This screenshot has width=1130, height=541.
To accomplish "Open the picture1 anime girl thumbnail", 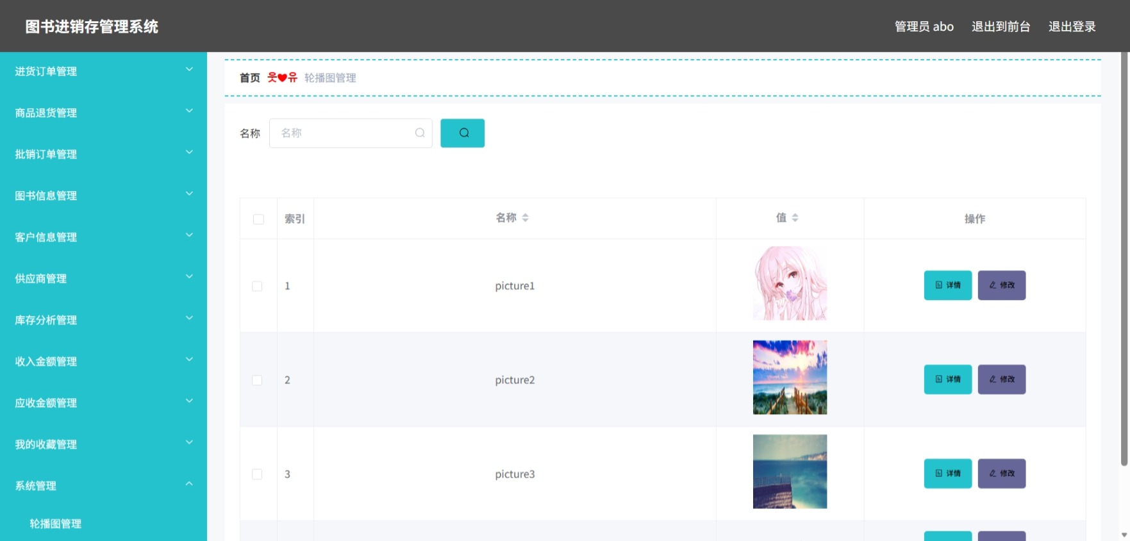I will coord(790,283).
